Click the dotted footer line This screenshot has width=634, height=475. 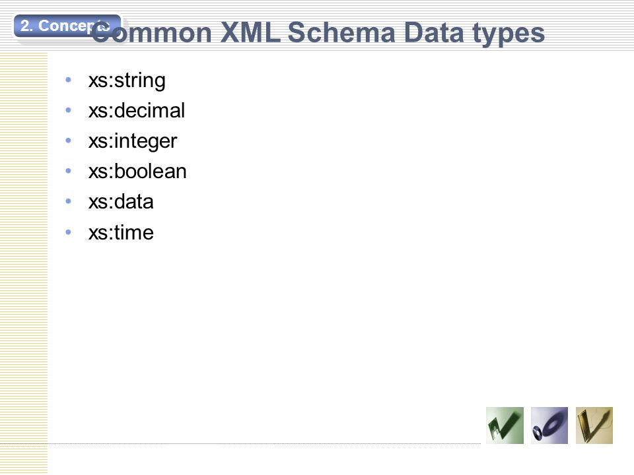[x=240, y=443]
